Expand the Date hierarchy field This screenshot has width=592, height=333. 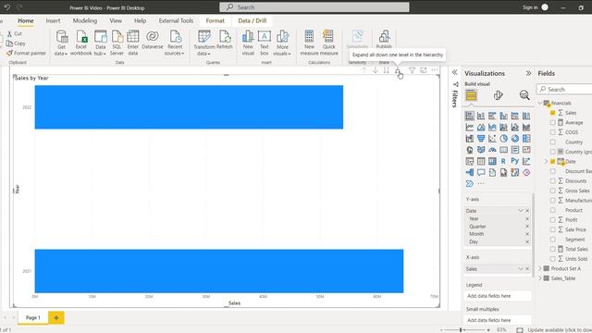coord(546,162)
